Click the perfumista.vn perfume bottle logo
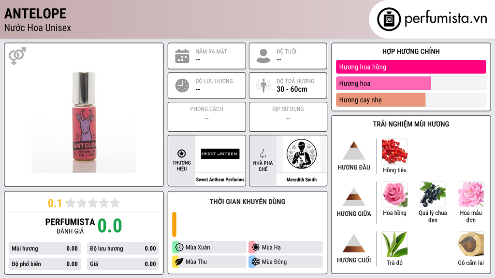 point(389,19)
